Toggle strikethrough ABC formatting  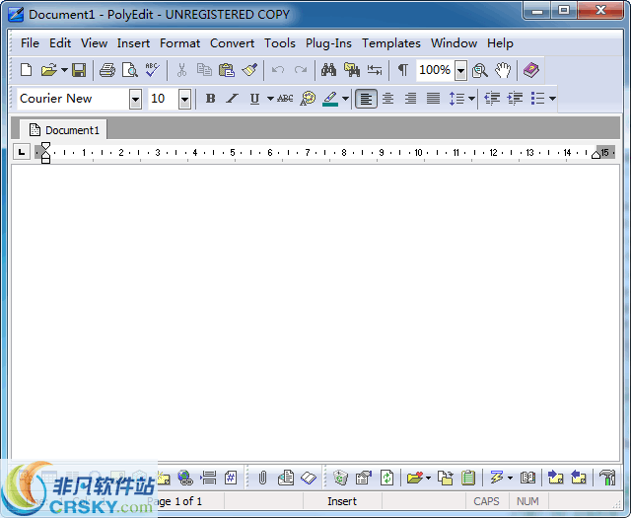tap(285, 99)
